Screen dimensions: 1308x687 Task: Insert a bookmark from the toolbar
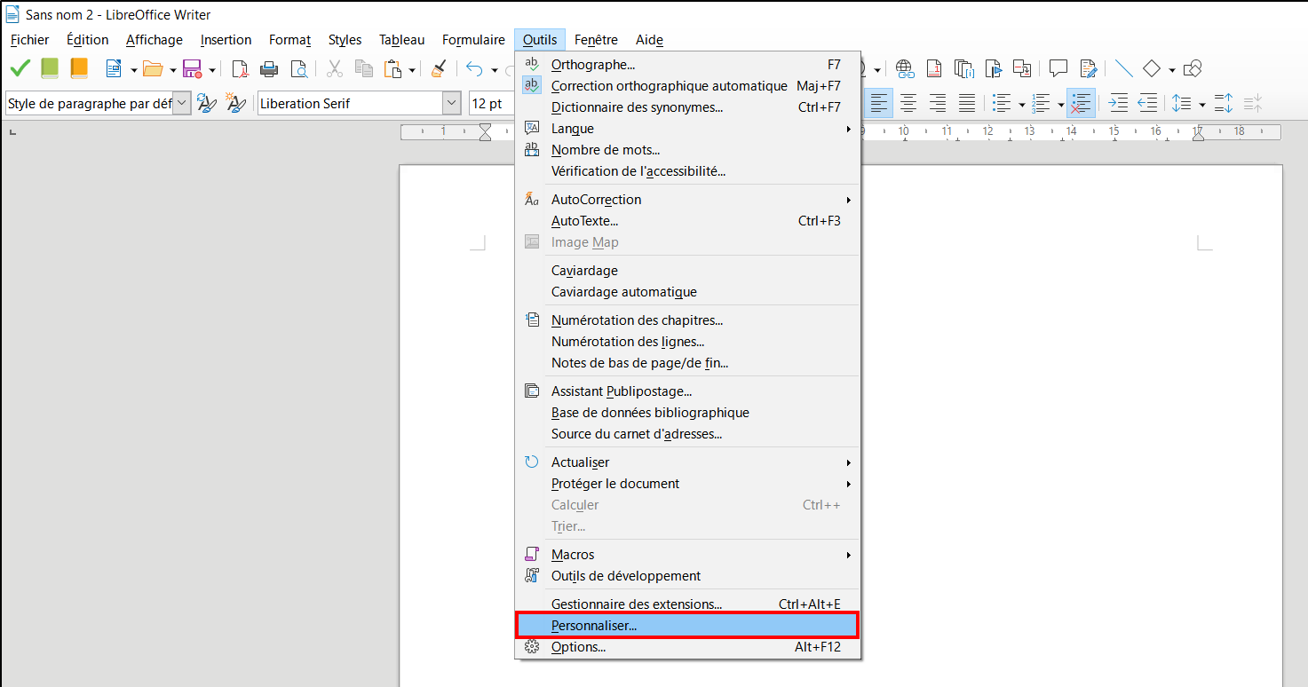993,68
